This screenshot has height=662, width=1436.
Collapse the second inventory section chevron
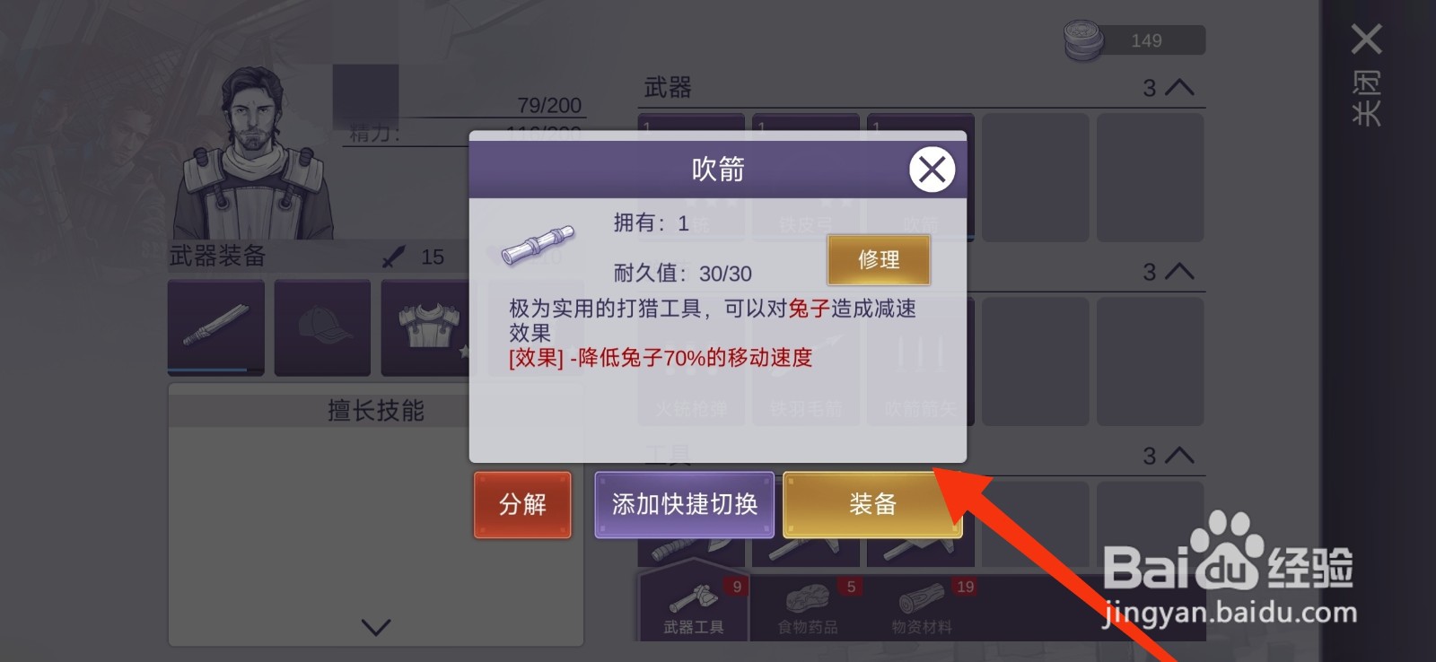[x=1178, y=272]
